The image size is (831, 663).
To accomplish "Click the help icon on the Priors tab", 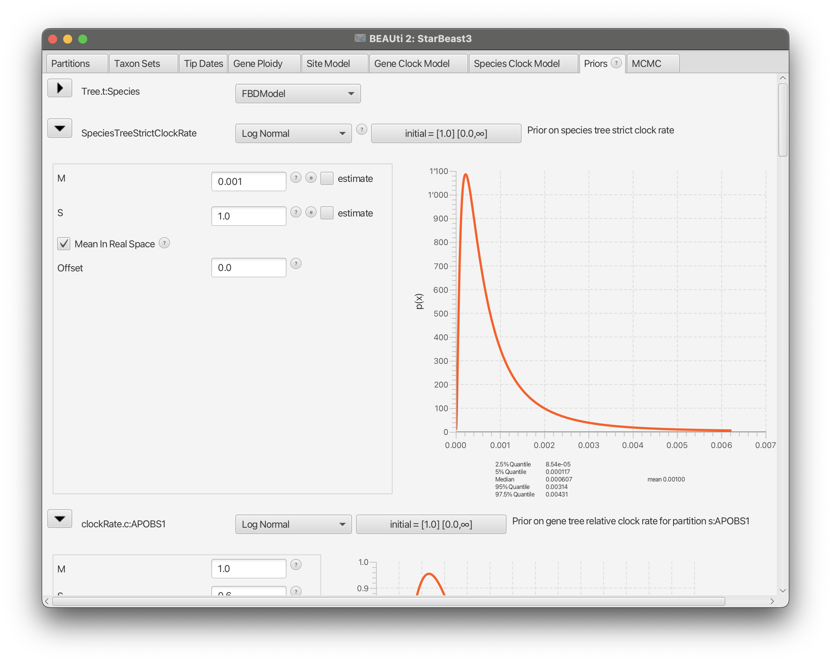I will [616, 63].
